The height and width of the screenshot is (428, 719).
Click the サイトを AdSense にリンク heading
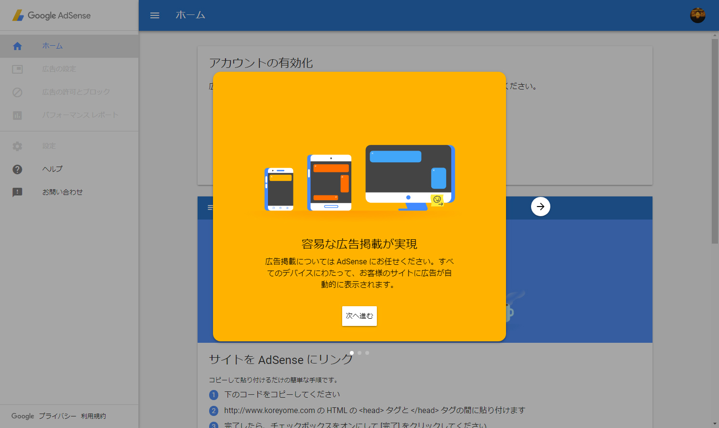click(281, 360)
